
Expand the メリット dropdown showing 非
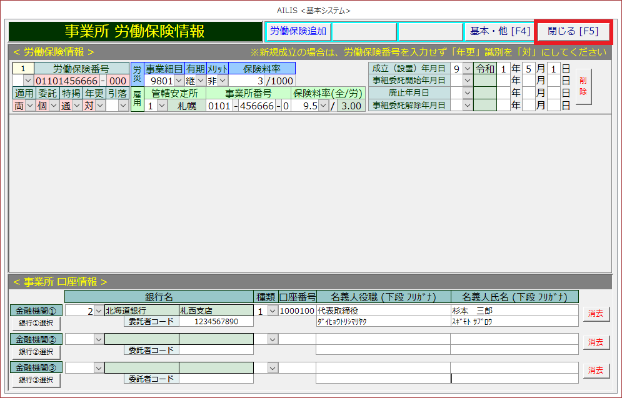223,81
